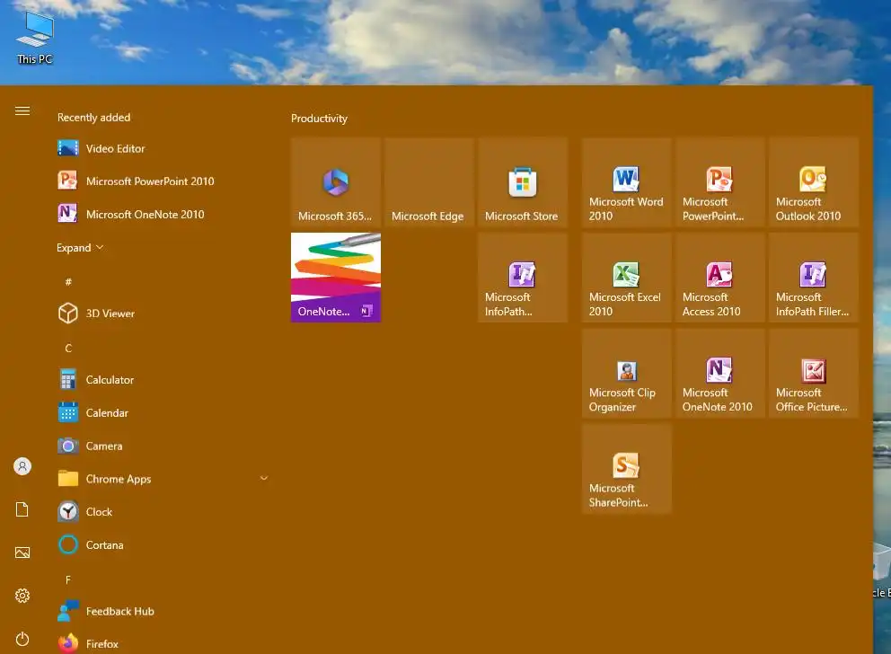Expand Chrome Apps folder chevron

264,479
